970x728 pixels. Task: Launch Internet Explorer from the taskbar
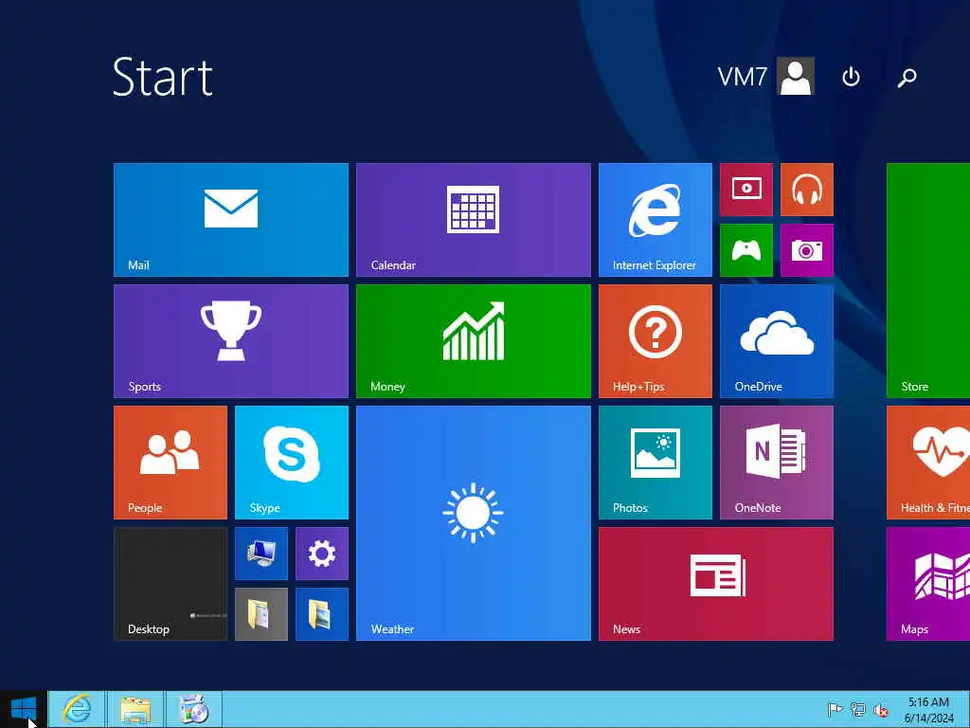pos(77,709)
